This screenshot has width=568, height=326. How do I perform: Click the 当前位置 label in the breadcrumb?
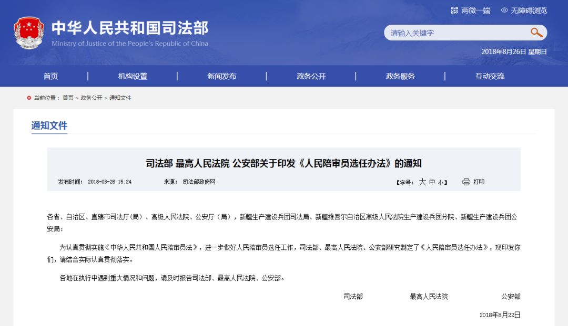coord(47,98)
